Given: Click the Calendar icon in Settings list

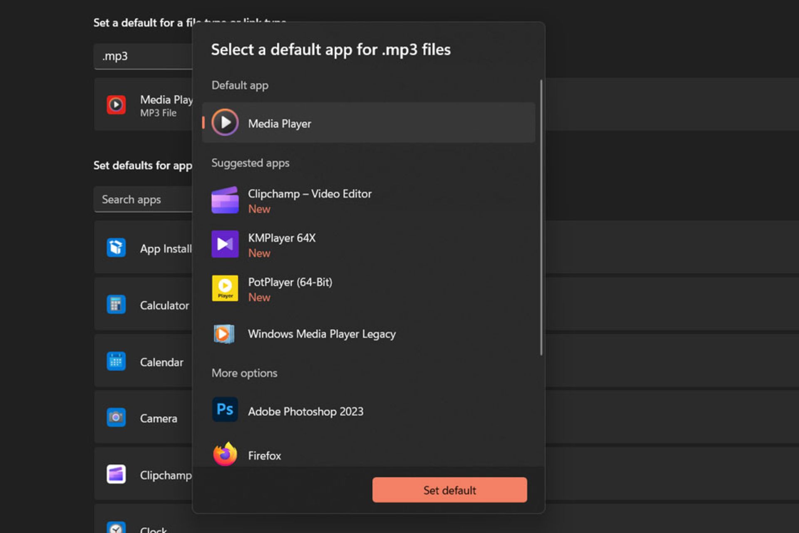Looking at the screenshot, I should click(116, 361).
